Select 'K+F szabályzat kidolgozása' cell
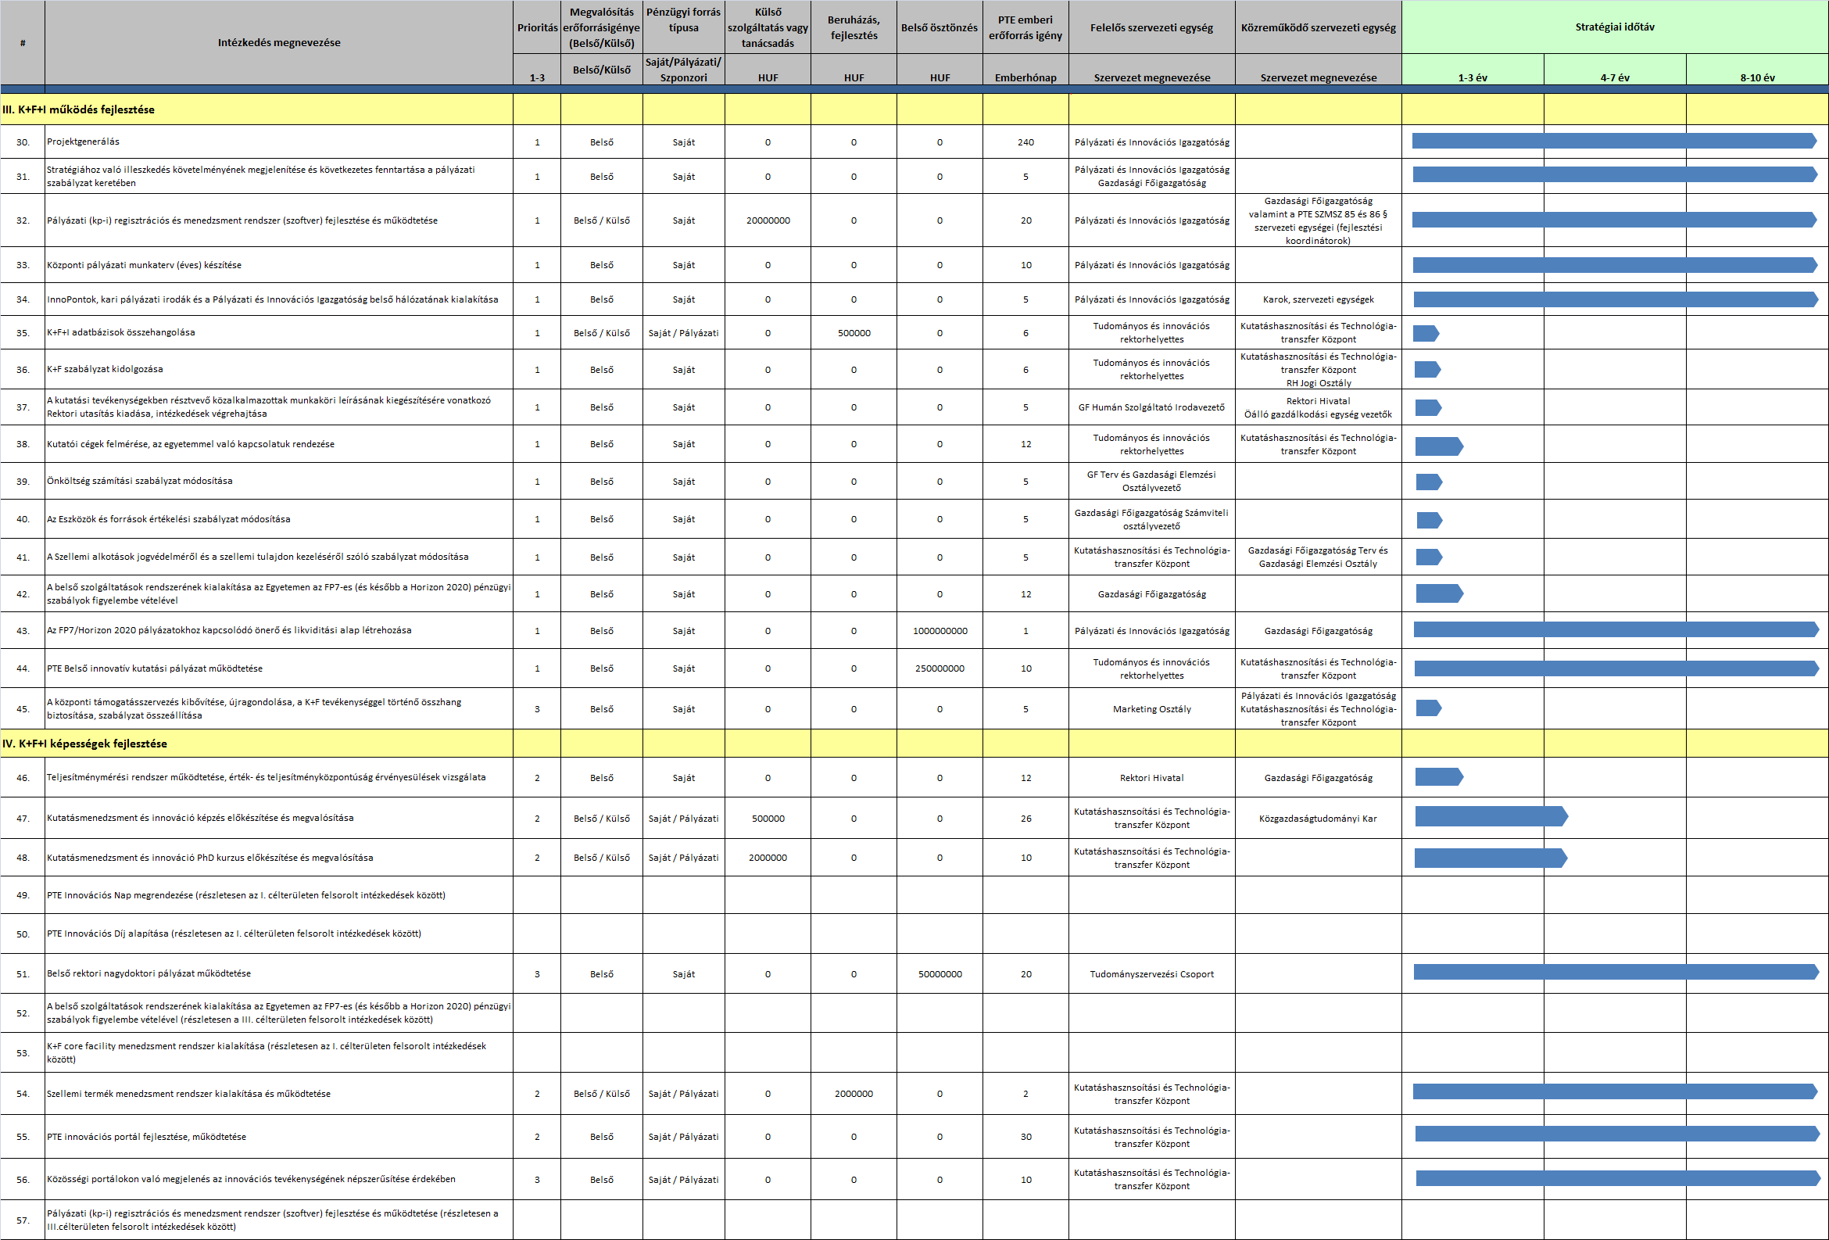1829x1240 pixels. point(278,369)
